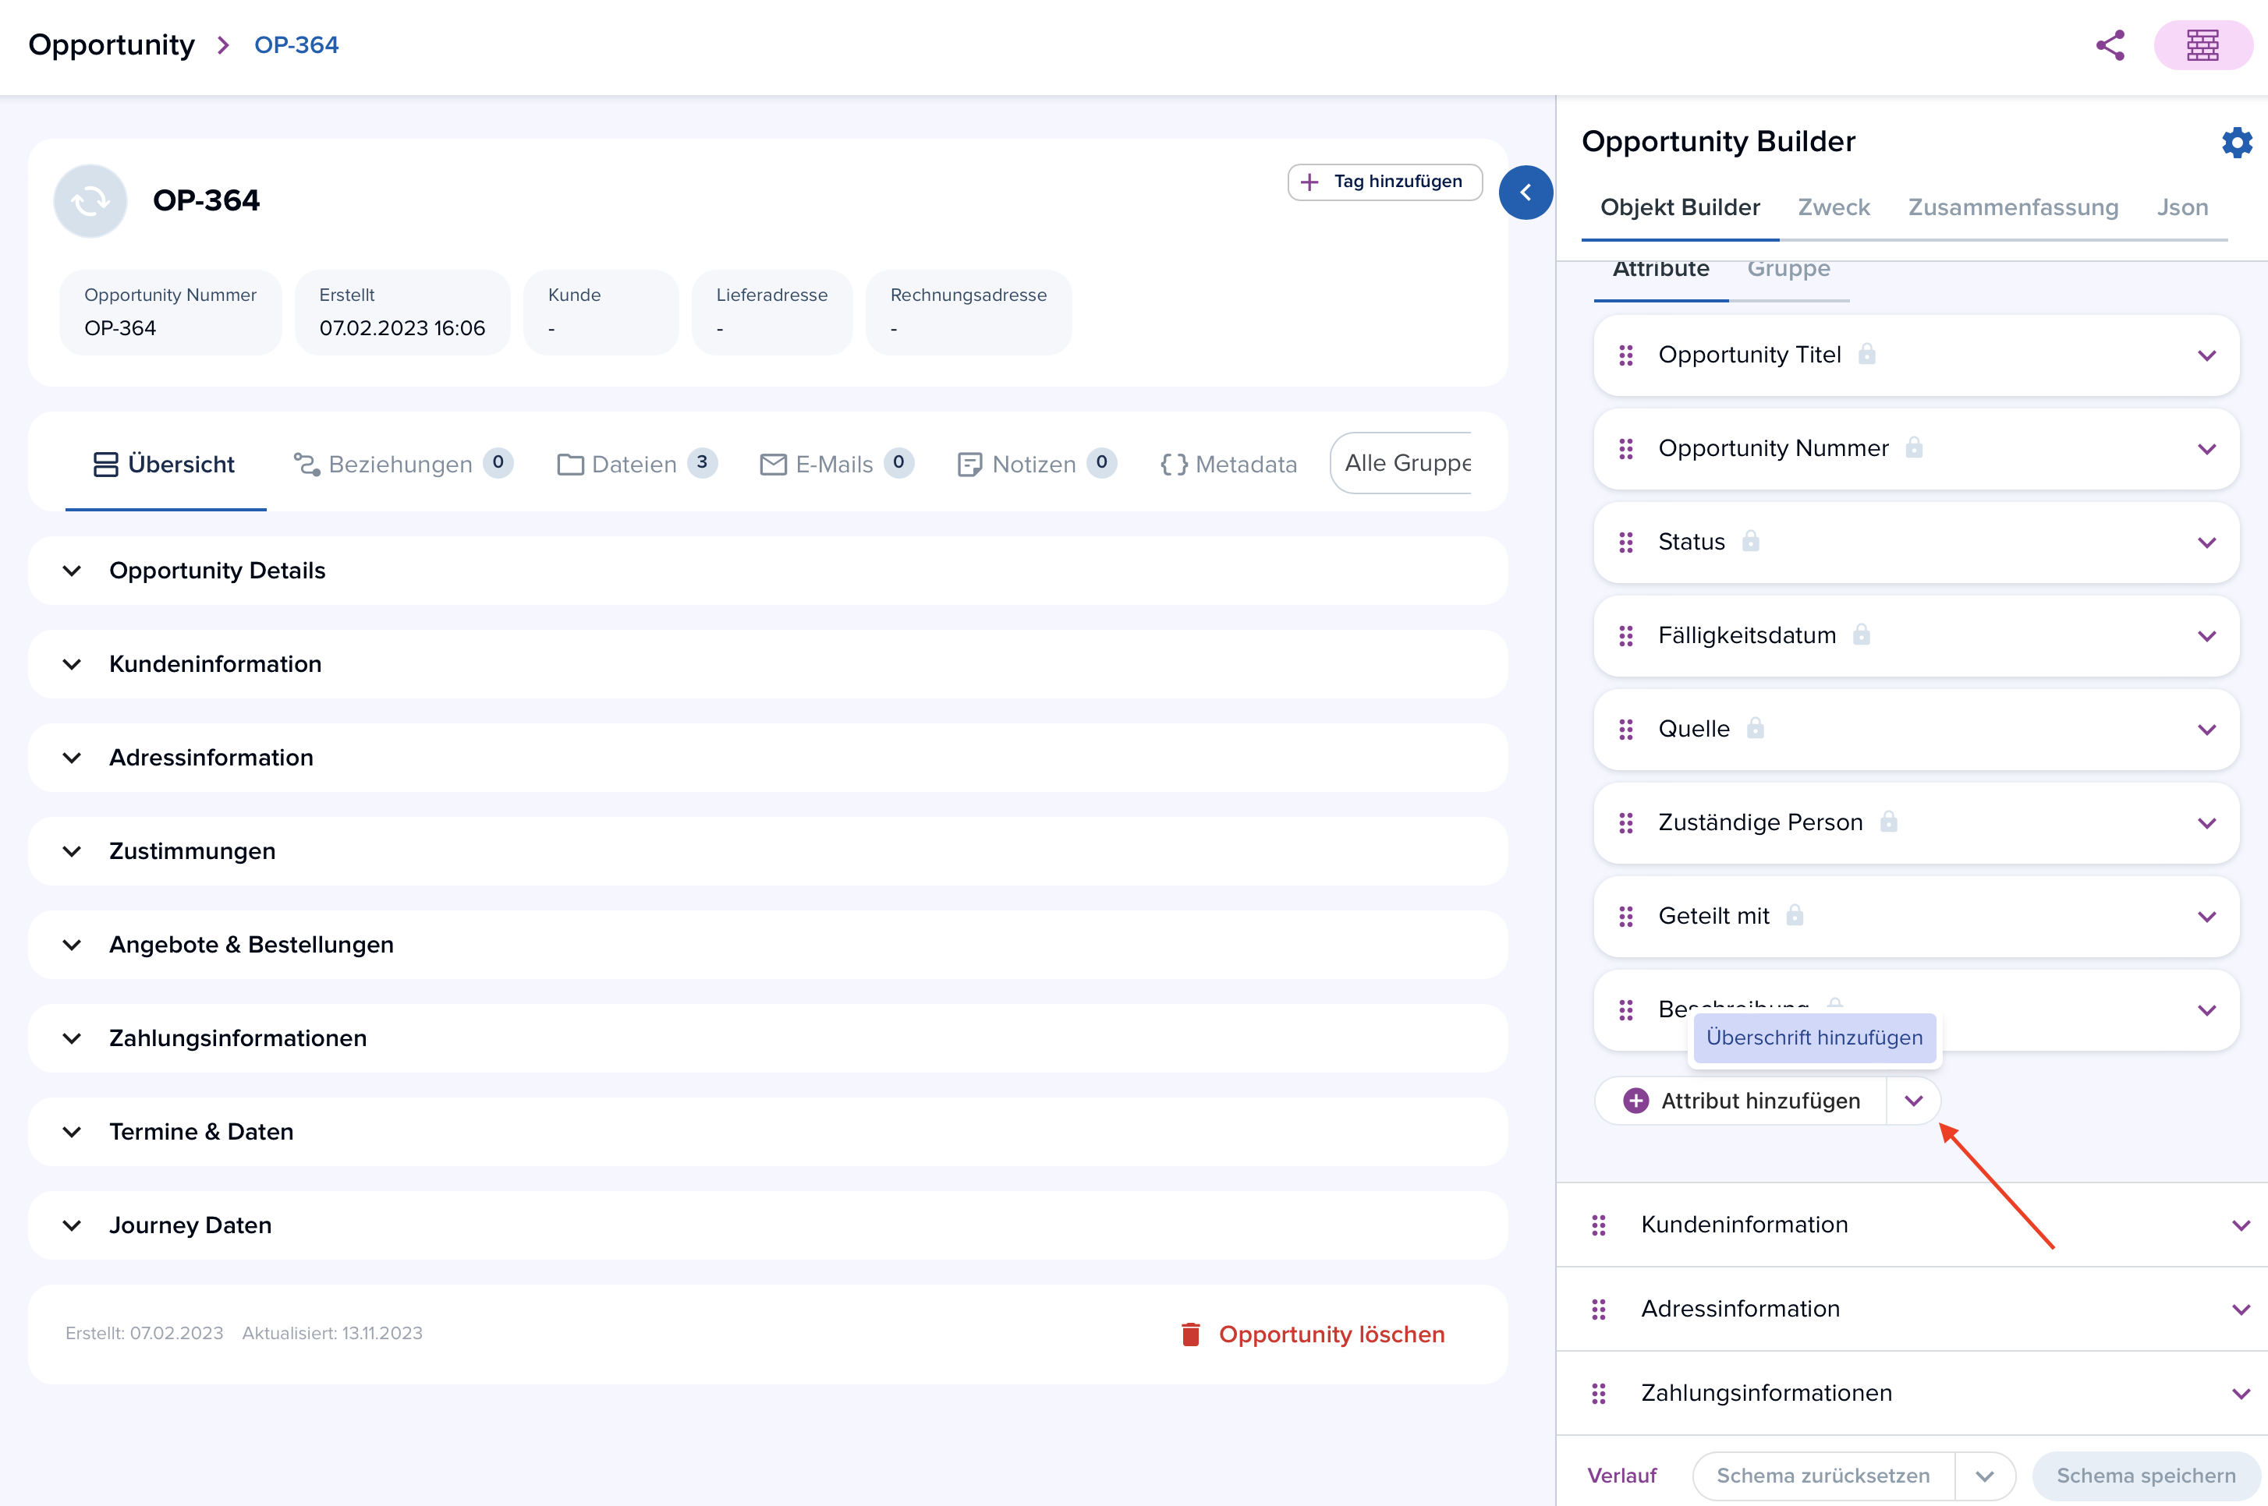Open Zusammenfassung tab in builder
This screenshot has height=1506, width=2268.
coord(2012,207)
